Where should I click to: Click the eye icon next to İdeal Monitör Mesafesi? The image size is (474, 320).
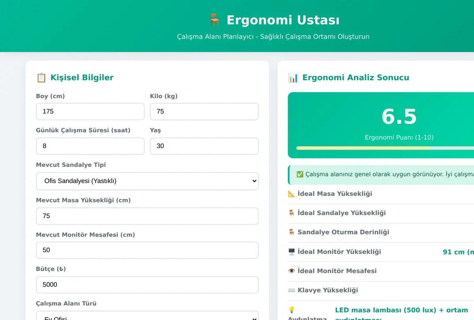pyautogui.click(x=292, y=271)
